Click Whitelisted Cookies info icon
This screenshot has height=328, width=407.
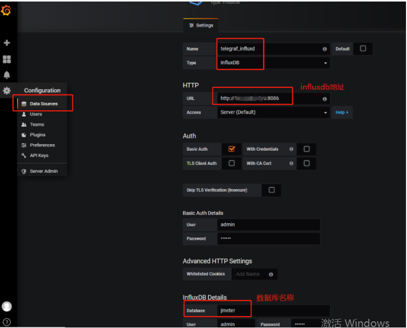(x=271, y=274)
